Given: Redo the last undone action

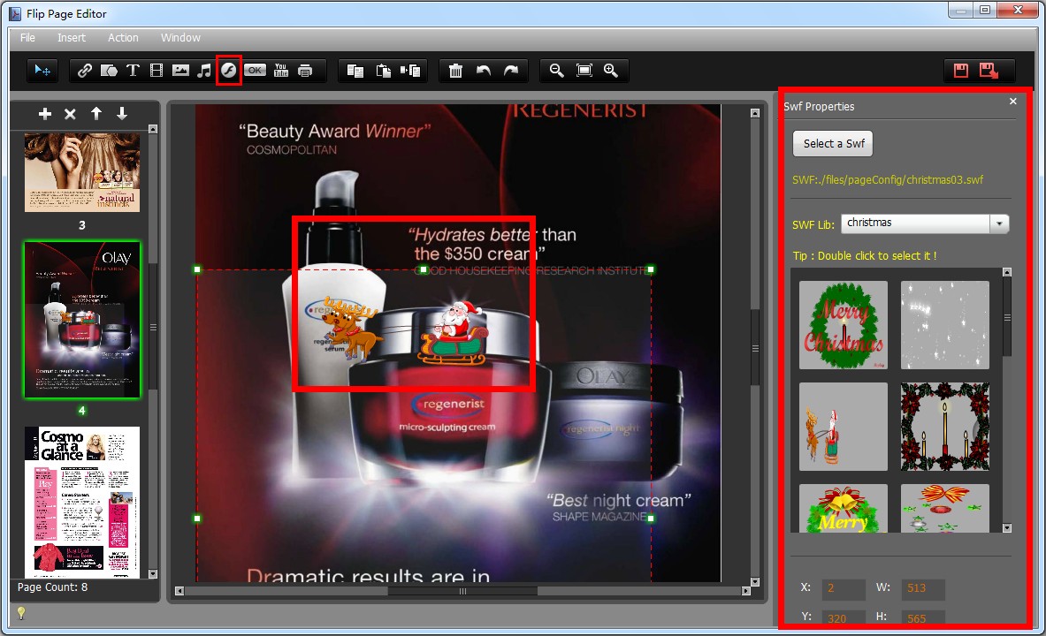Looking at the screenshot, I should pos(511,70).
